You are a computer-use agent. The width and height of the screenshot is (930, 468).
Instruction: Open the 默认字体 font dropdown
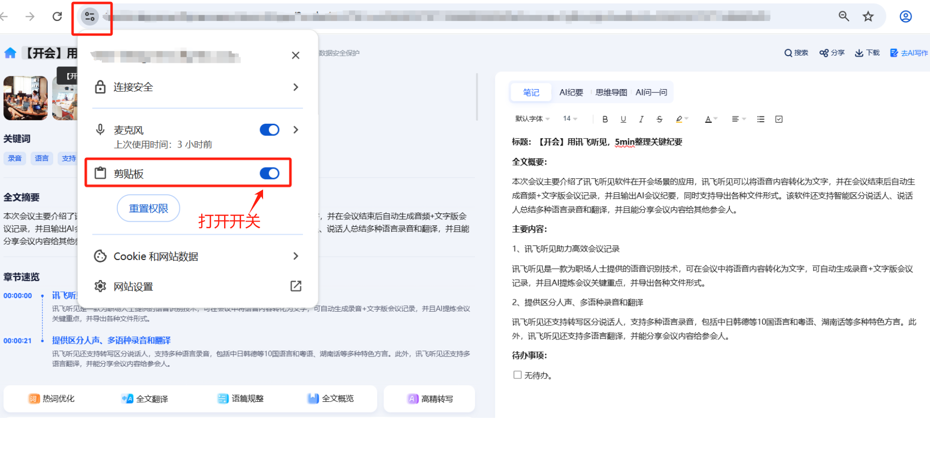(532, 119)
